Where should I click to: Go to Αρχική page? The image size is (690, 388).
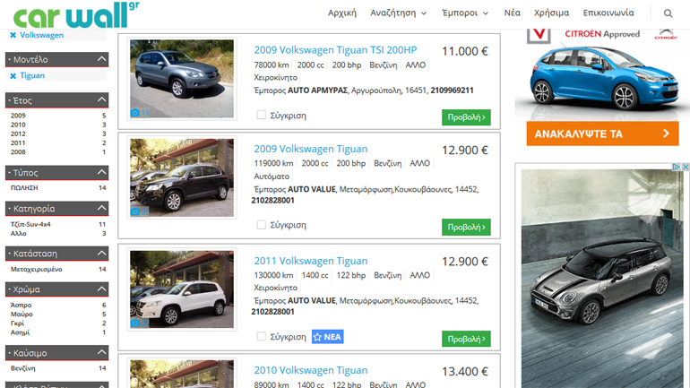342,13
